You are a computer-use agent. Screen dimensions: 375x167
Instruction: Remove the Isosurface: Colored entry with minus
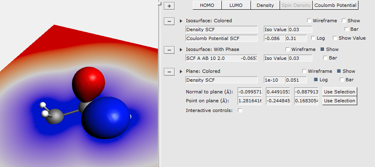[x=169, y=21]
